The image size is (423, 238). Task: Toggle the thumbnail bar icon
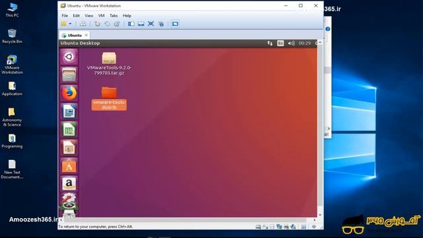coord(141,24)
